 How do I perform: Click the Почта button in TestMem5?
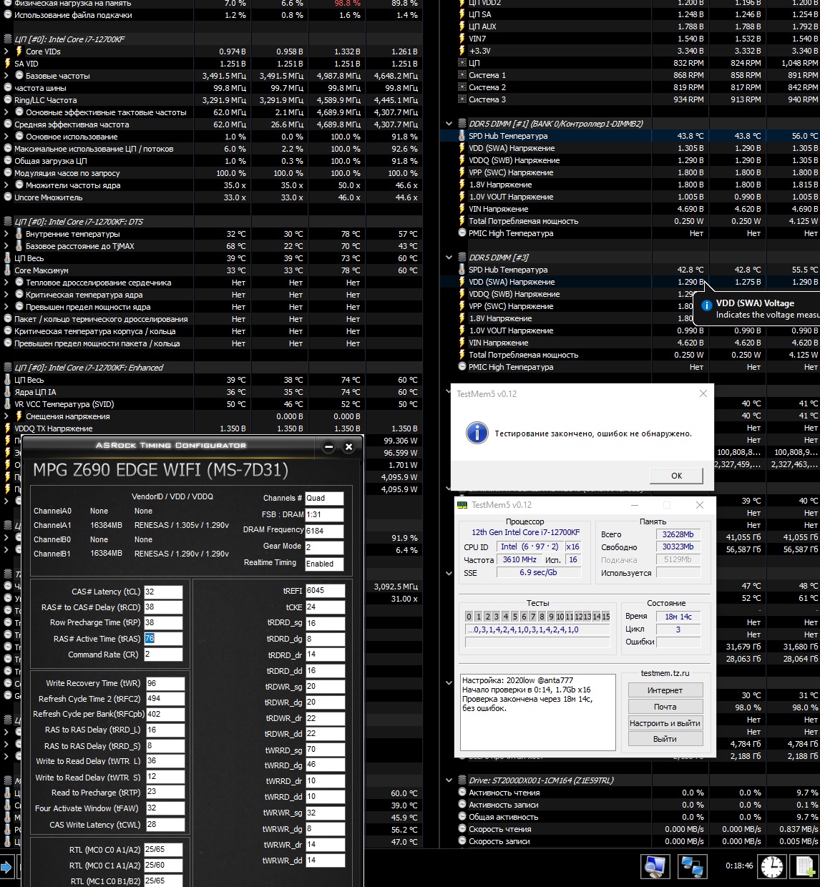665,707
